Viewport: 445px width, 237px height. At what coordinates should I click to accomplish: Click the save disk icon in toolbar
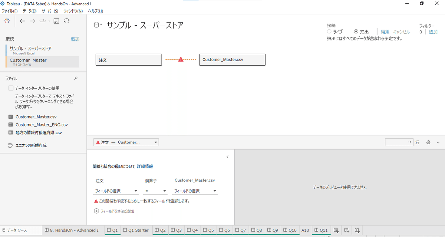[56, 21]
